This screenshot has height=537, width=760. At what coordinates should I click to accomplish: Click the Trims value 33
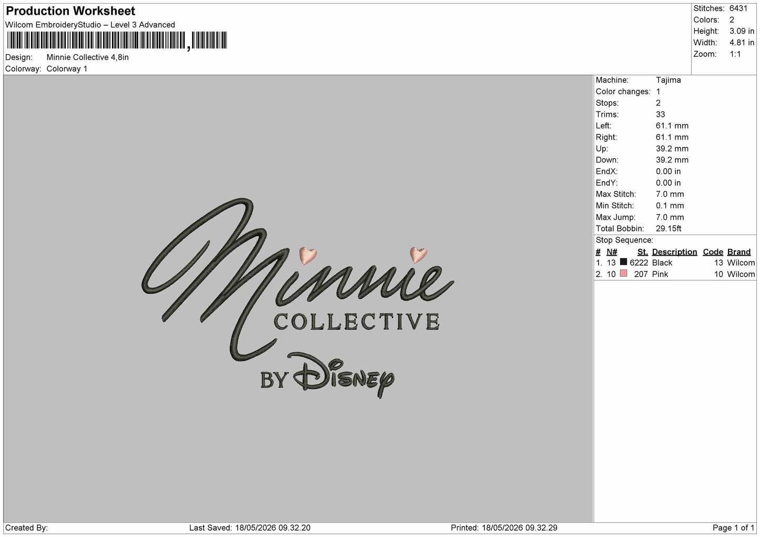(x=660, y=115)
